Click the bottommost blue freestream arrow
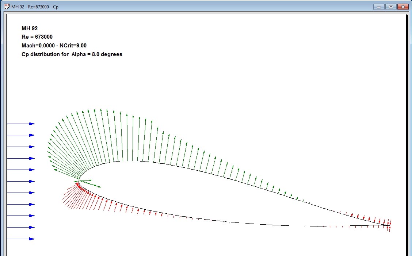The width and height of the screenshot is (412, 256). pyautogui.click(x=21, y=239)
